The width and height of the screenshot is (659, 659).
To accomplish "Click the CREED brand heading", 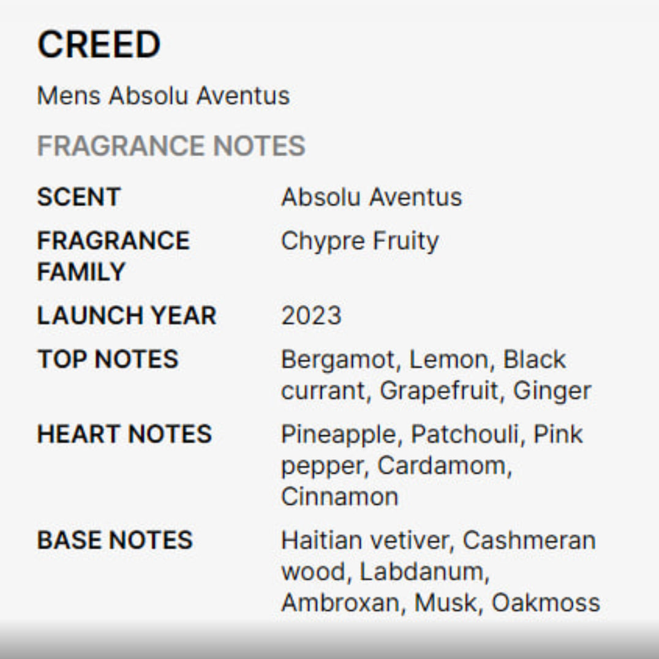I will tap(99, 45).
